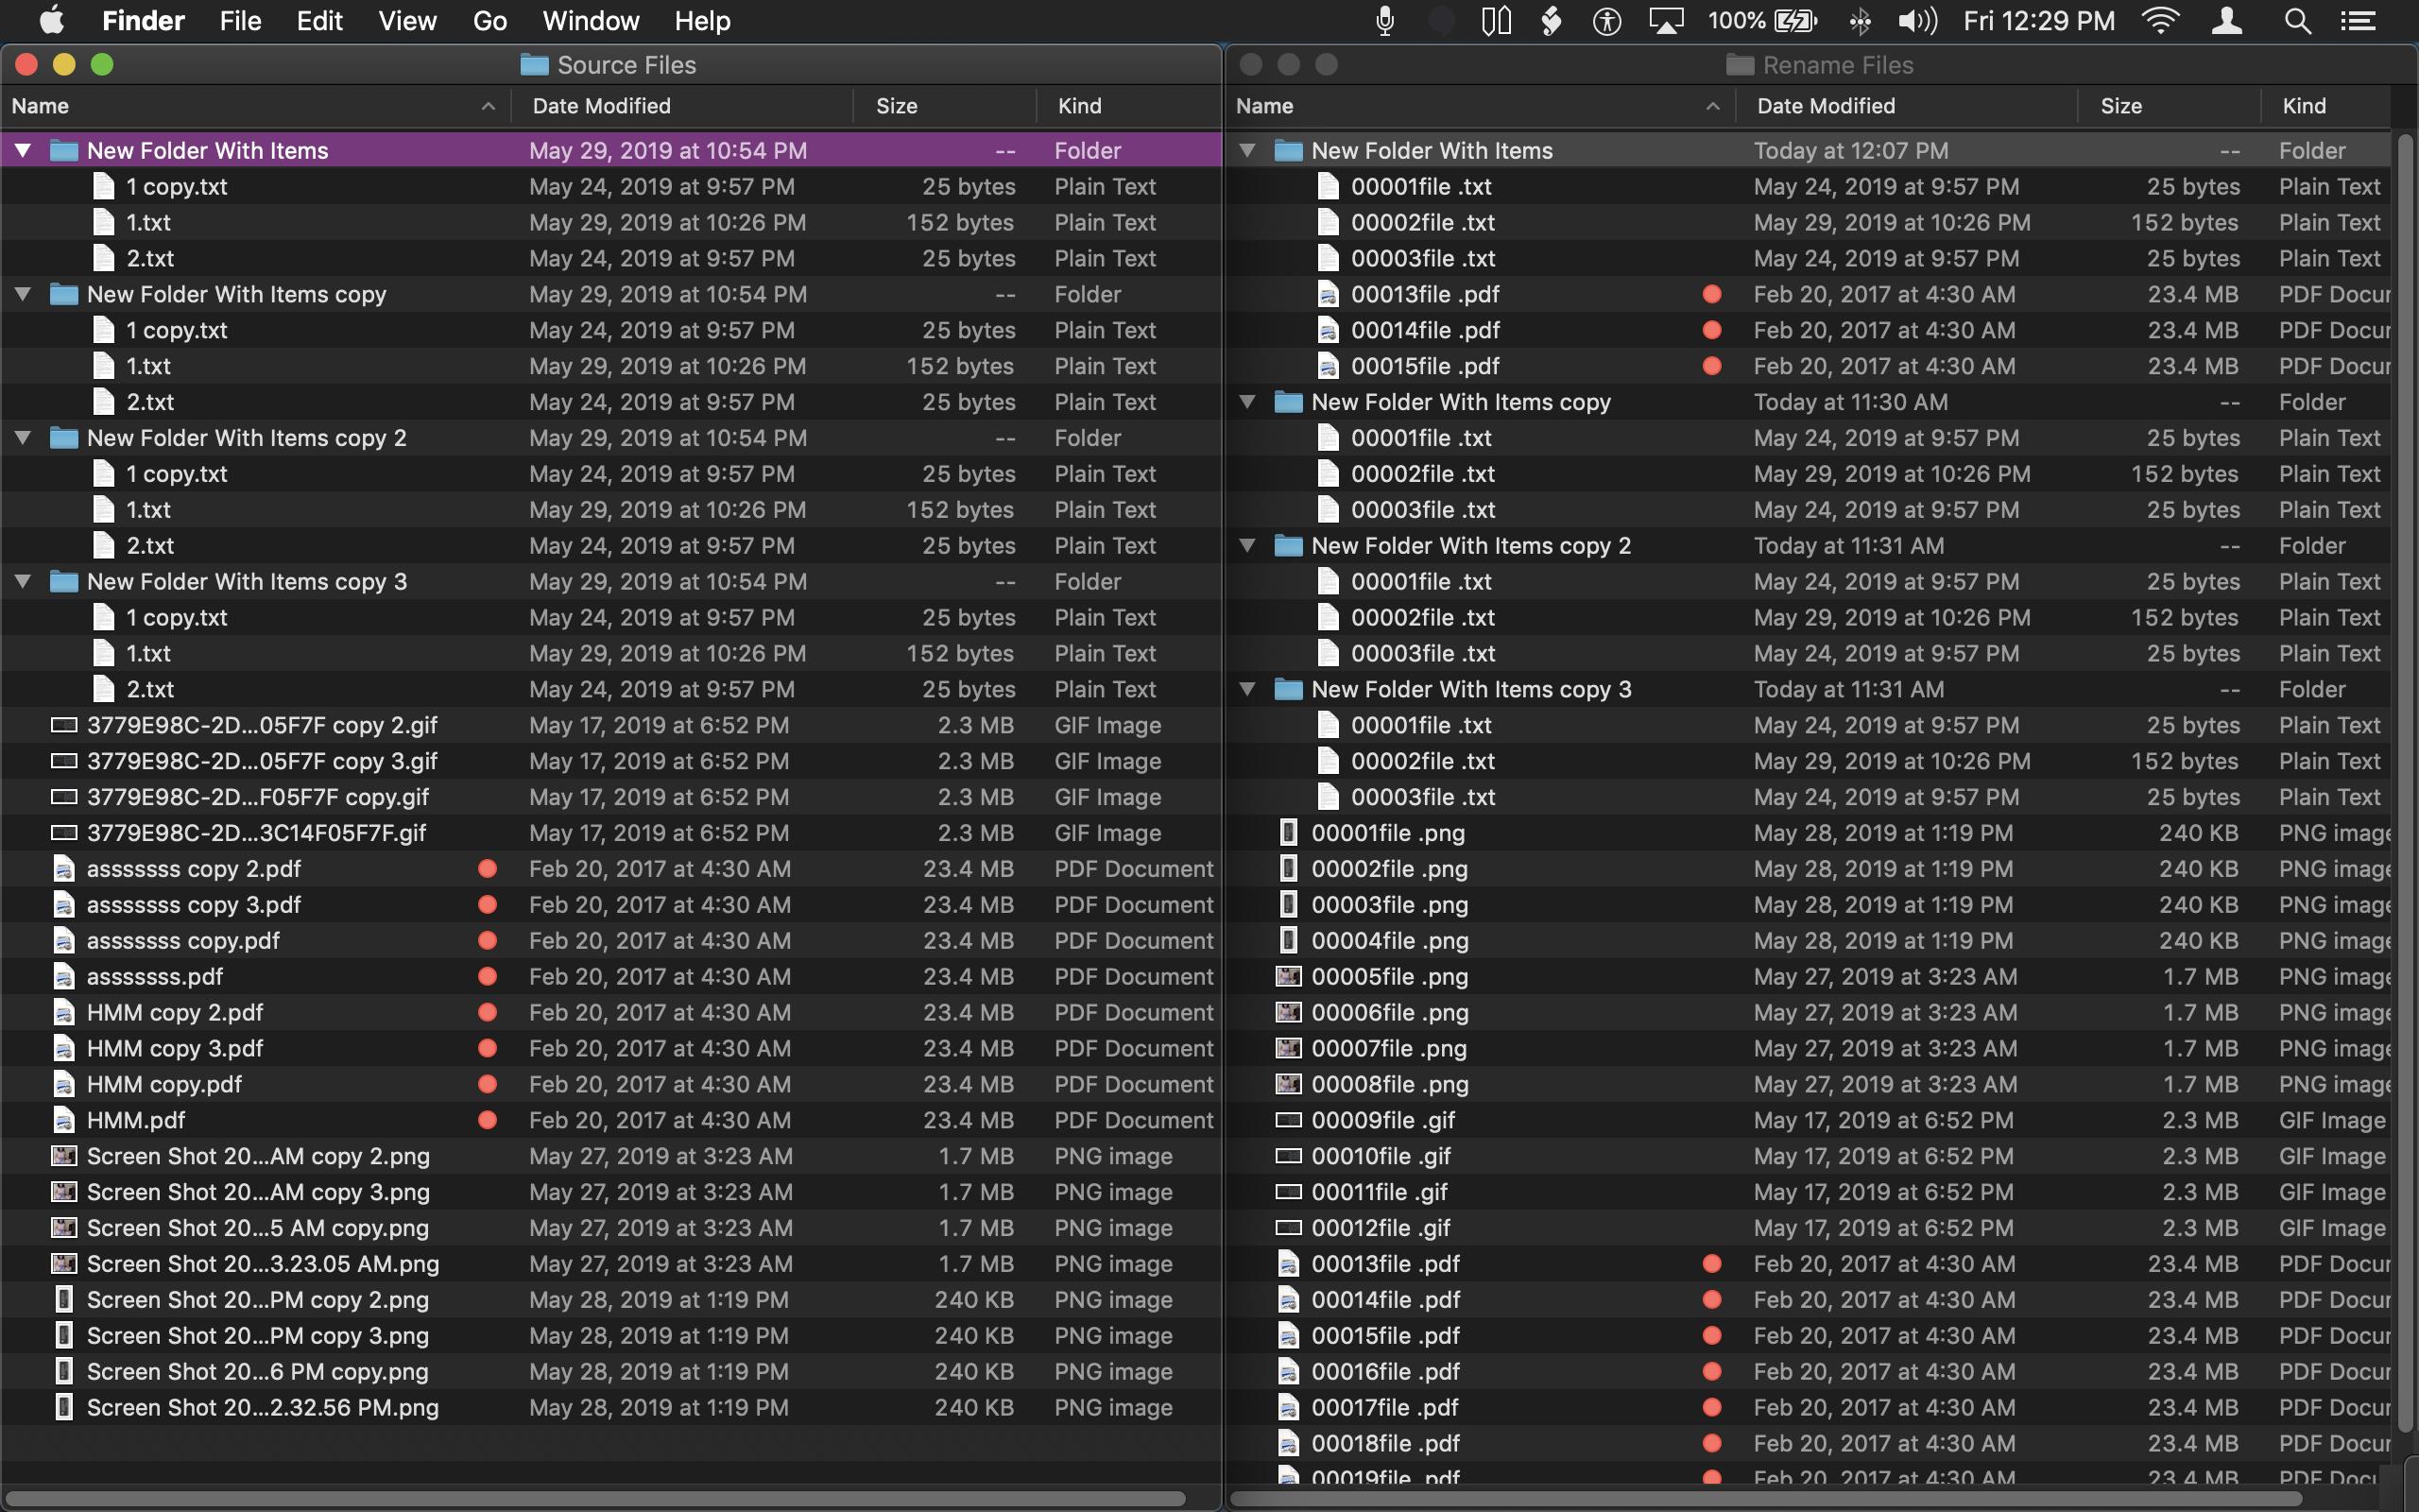Collapse New Folder With Items in Rename Files
The width and height of the screenshot is (2419, 1512).
1247,150
